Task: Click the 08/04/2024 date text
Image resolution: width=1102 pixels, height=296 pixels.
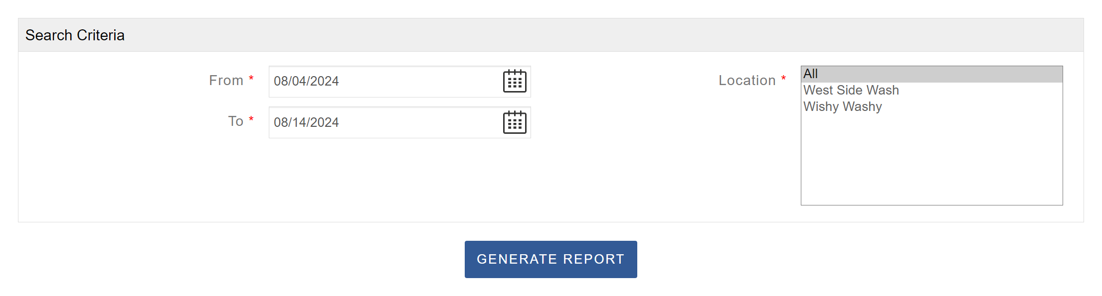Action: [x=306, y=81]
